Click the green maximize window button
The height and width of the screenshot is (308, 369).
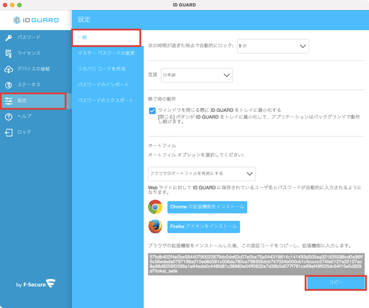20,5
